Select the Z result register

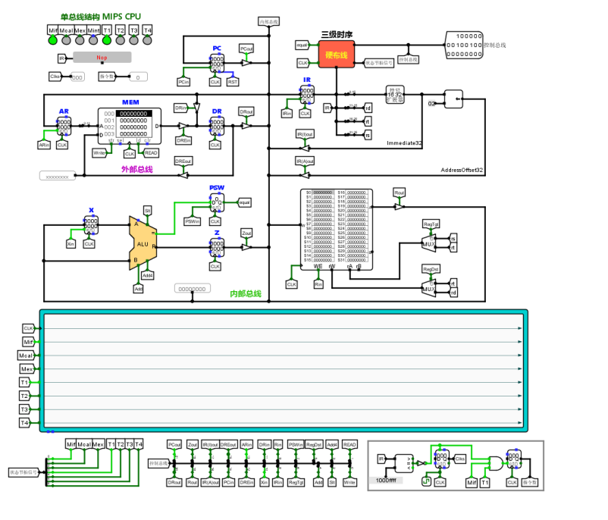(217, 247)
